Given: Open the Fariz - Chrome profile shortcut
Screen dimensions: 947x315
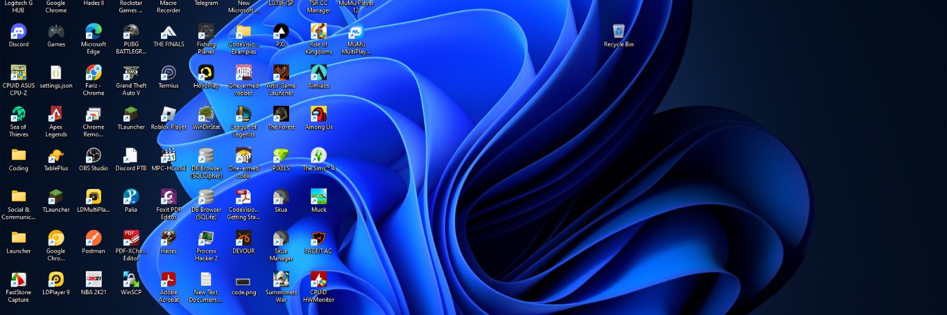Looking at the screenshot, I should [93, 72].
